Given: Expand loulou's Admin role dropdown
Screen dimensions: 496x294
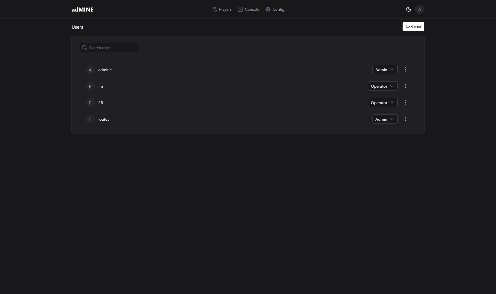Looking at the screenshot, I should point(385,119).
